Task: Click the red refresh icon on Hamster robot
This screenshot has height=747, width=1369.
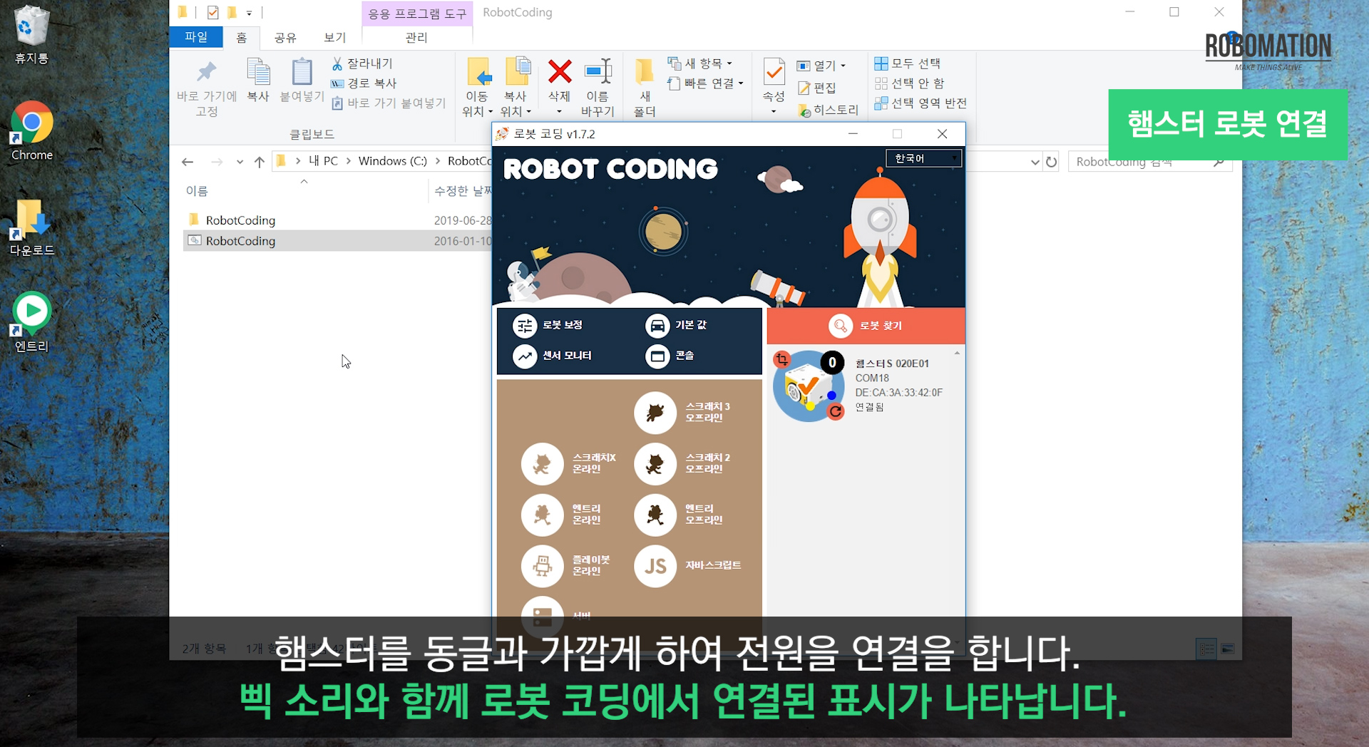Action: tap(836, 411)
